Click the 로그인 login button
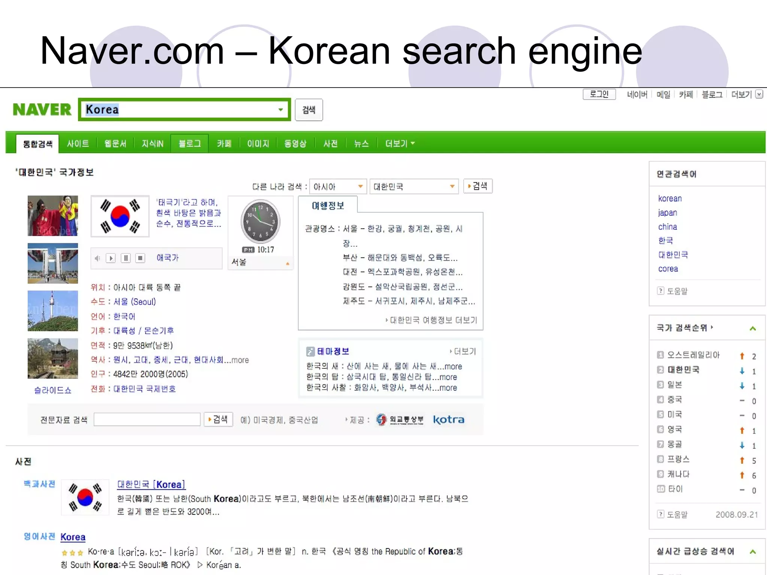Screen dimensions: 767x575 point(599,94)
